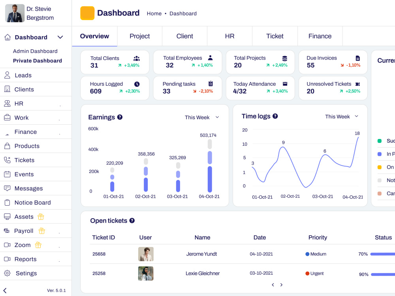Click the Products shopping bag icon
The image size is (395, 296).
[7, 146]
